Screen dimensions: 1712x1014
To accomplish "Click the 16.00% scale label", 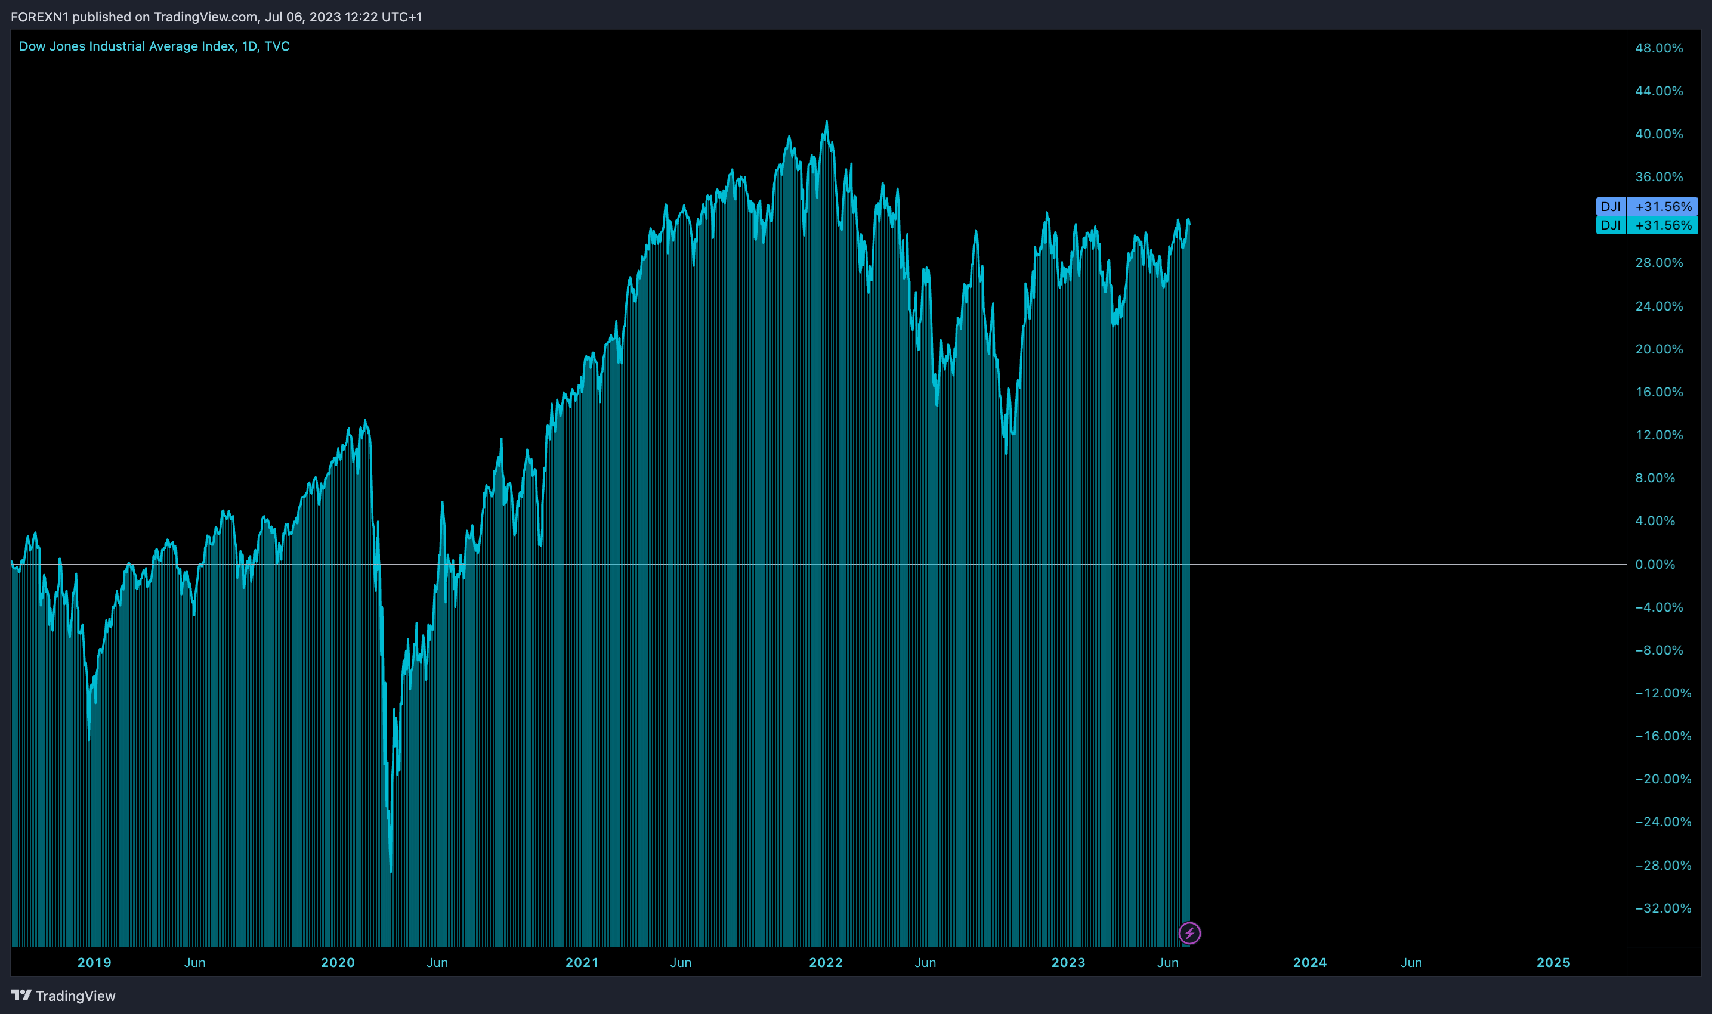I will pos(1660,392).
